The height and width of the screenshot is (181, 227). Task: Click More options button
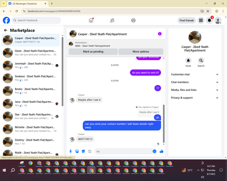(x=141, y=52)
